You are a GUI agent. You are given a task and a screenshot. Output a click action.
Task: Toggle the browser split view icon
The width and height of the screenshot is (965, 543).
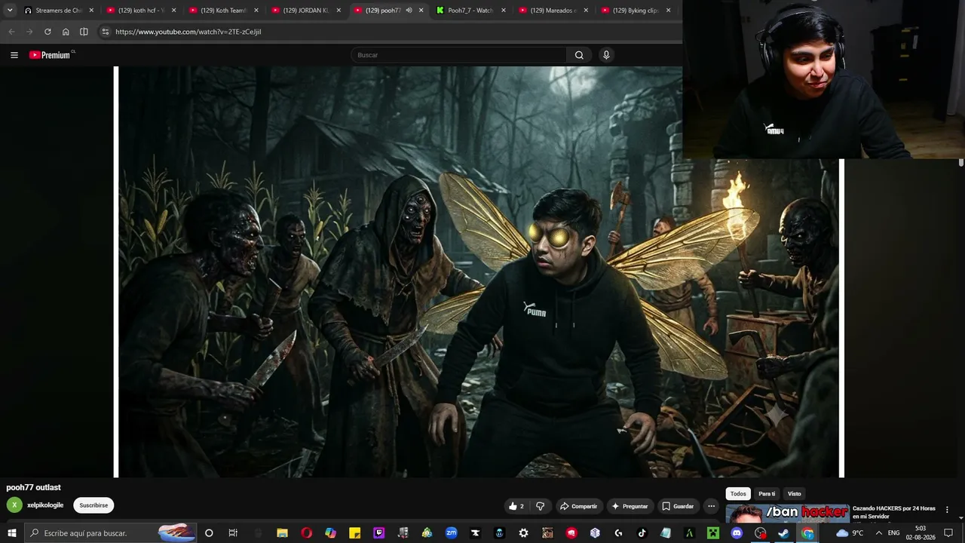tap(84, 32)
